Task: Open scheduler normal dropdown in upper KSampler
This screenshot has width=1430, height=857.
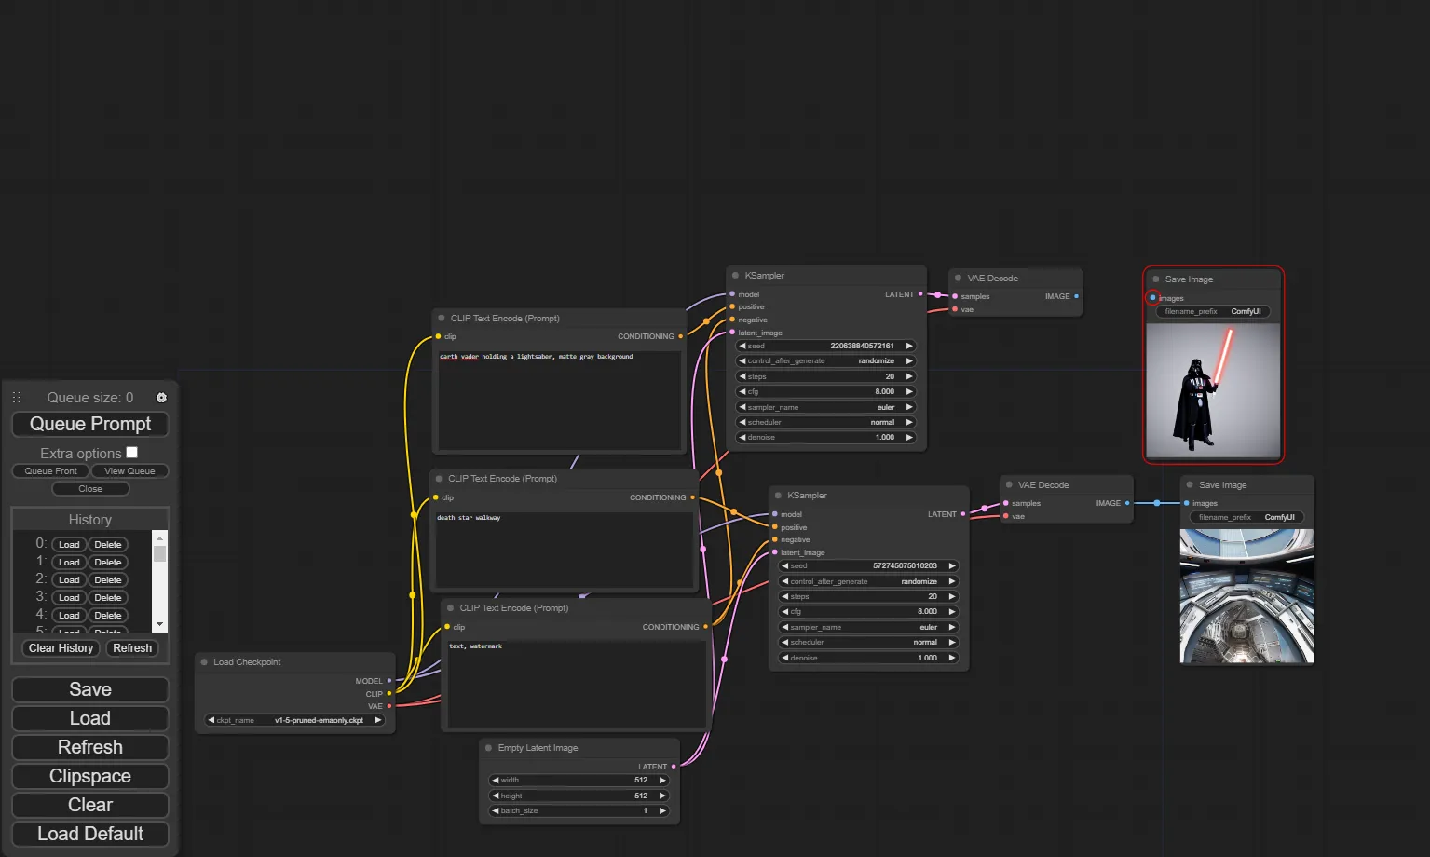Action: click(825, 422)
